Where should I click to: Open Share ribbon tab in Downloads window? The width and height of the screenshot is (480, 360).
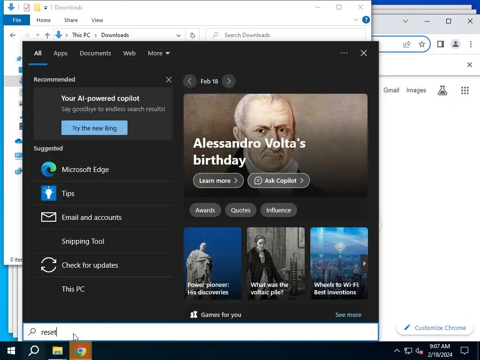coord(71,20)
